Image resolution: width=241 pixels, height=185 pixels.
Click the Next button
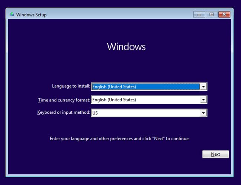tap(215, 154)
